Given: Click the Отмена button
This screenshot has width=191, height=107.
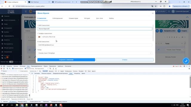Looking at the screenshot, I should click(125, 60).
